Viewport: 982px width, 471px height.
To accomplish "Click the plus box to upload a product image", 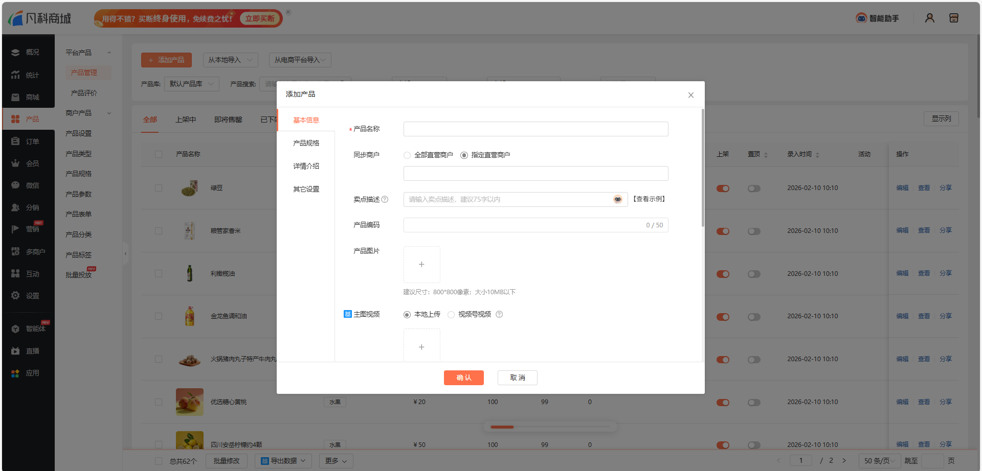I will point(421,264).
